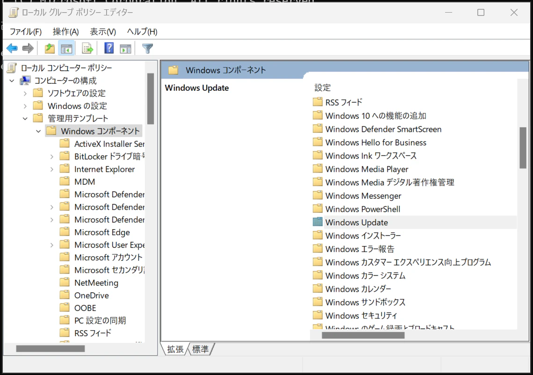
Task: Switch to the 拡張 tab
Action: click(x=175, y=349)
